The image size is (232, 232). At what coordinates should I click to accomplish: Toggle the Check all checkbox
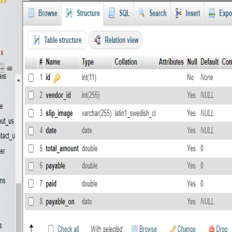pyautogui.click(x=51, y=229)
